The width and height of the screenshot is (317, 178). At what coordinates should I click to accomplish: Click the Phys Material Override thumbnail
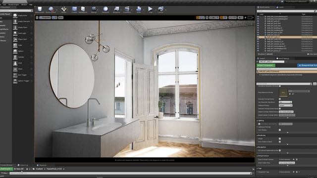(283, 92)
